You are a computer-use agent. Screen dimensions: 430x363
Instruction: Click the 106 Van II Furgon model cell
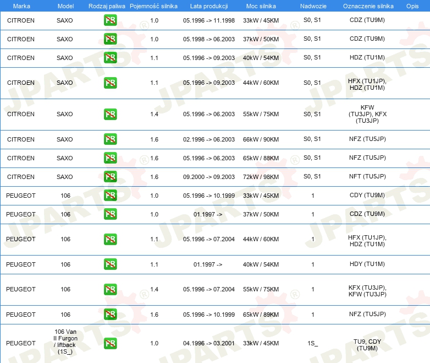pyautogui.click(x=65, y=342)
